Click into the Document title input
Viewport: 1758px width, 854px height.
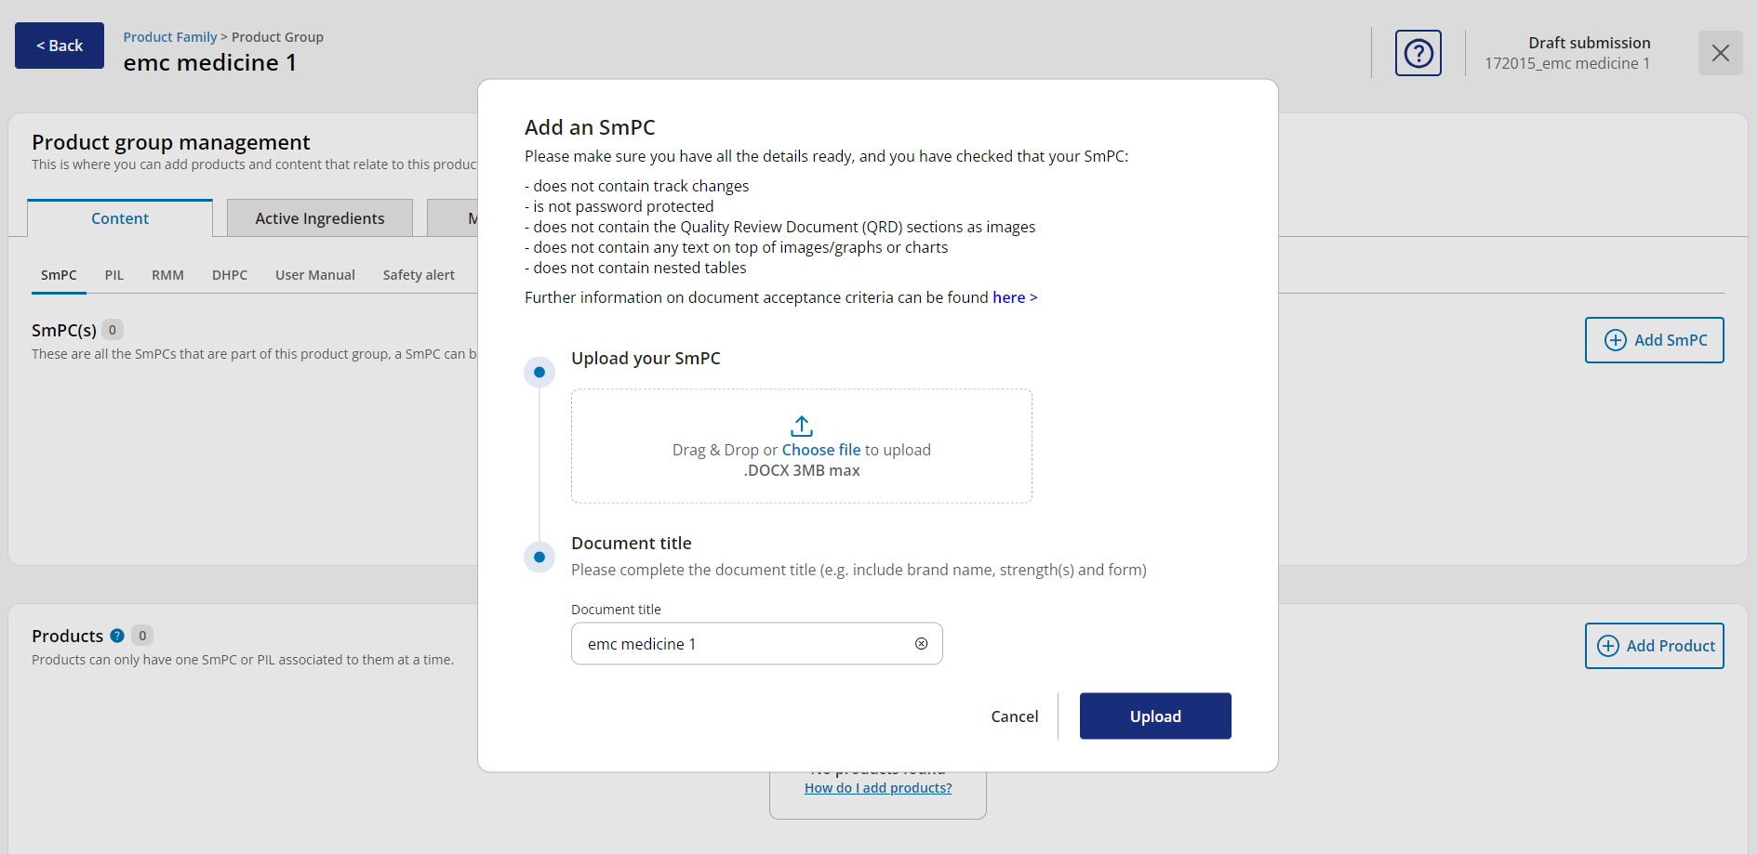(x=757, y=644)
